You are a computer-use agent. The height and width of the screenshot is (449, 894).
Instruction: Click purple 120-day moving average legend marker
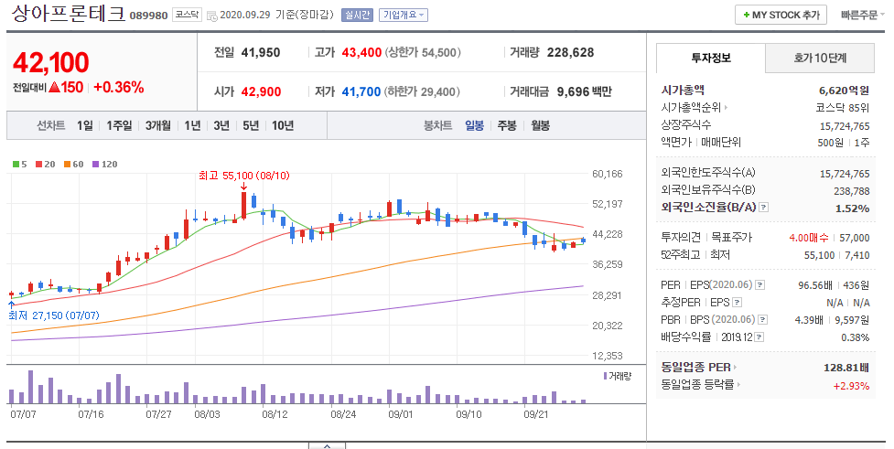click(95, 164)
